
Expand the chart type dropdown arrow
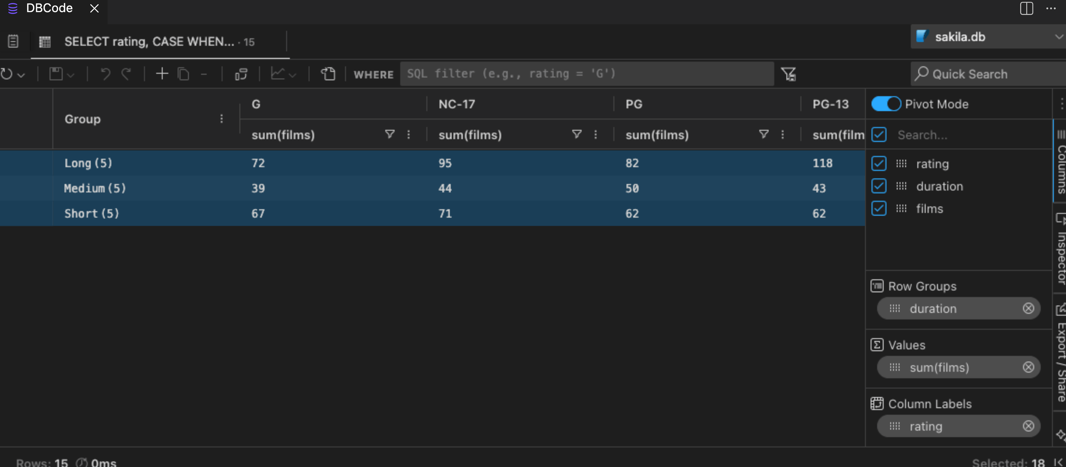pos(293,75)
